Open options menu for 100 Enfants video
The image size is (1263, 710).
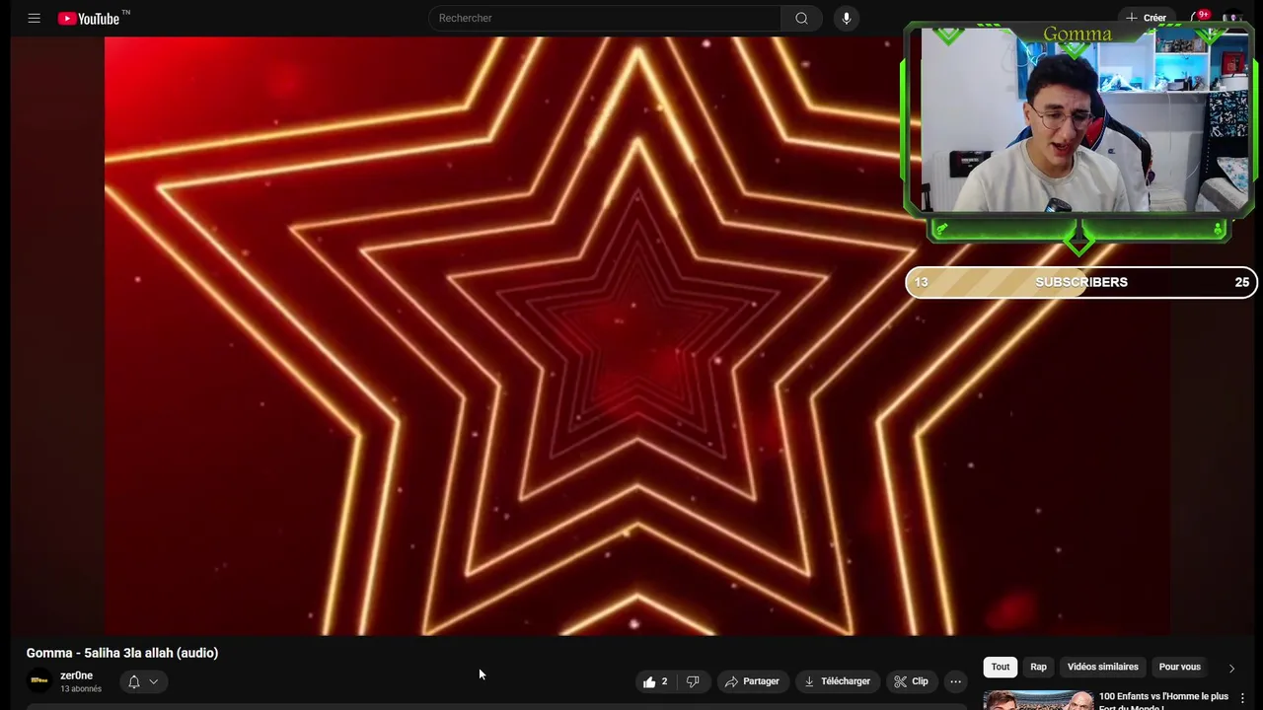pyautogui.click(x=1242, y=698)
